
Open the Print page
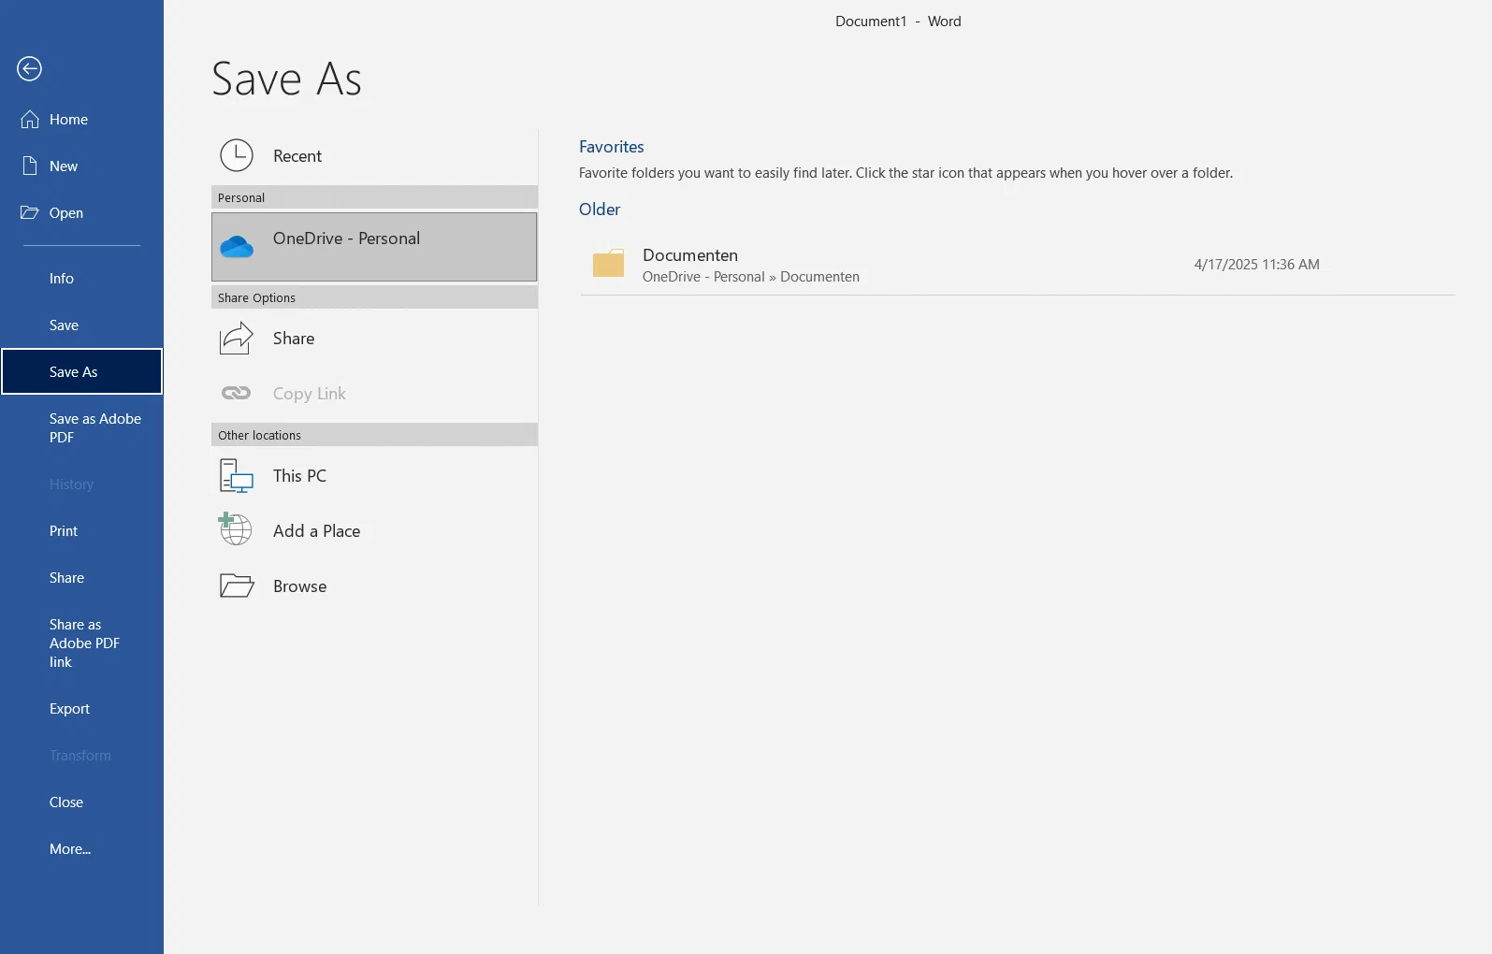(81, 530)
